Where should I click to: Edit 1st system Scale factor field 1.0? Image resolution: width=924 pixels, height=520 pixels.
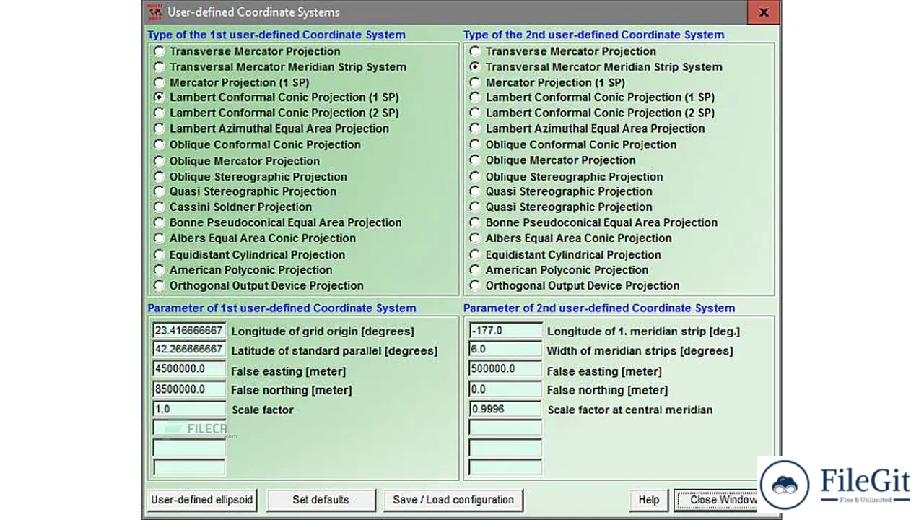click(x=189, y=409)
